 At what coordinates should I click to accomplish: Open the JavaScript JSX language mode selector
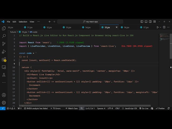[x=129, y=108]
